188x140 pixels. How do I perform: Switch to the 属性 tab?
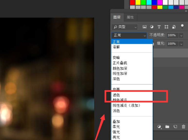click(x=130, y=17)
